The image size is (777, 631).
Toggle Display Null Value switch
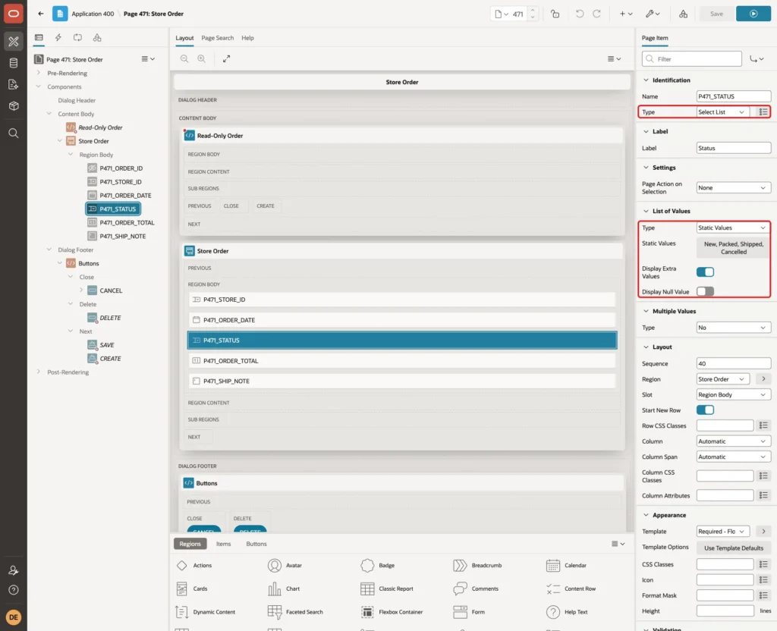(705, 291)
